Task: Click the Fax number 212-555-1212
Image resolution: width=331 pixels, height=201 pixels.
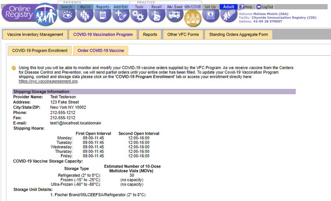Action: pyautogui.click(x=63, y=118)
